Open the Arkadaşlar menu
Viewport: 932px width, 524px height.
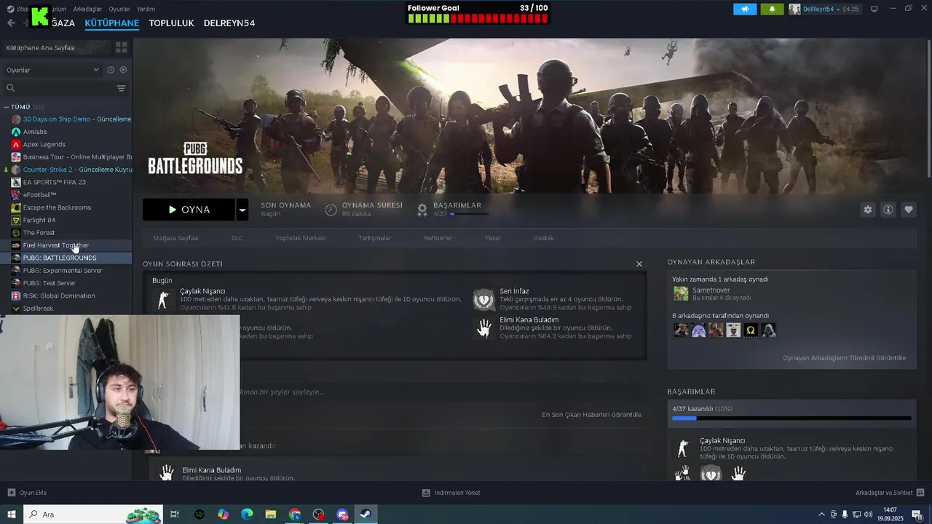coord(88,9)
